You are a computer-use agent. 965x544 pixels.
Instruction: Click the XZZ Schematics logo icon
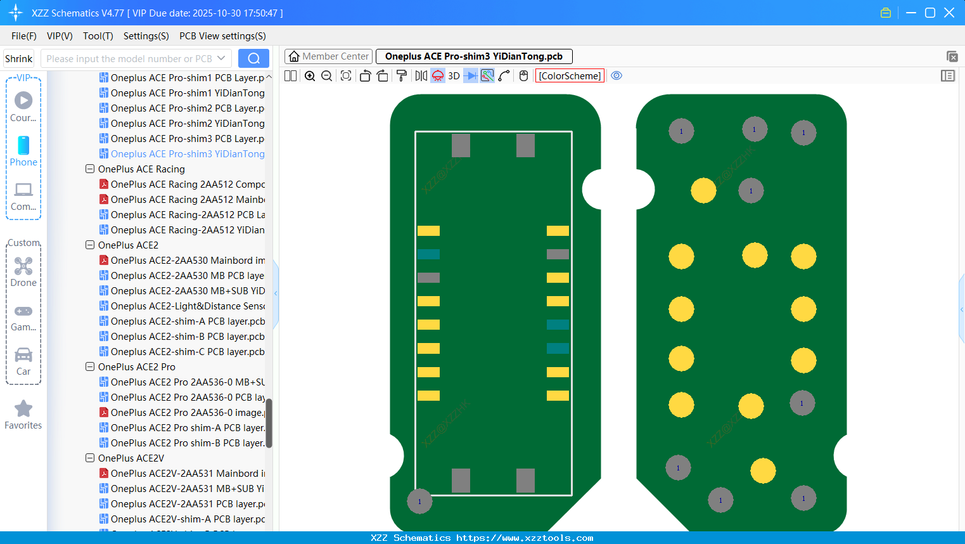pos(16,13)
